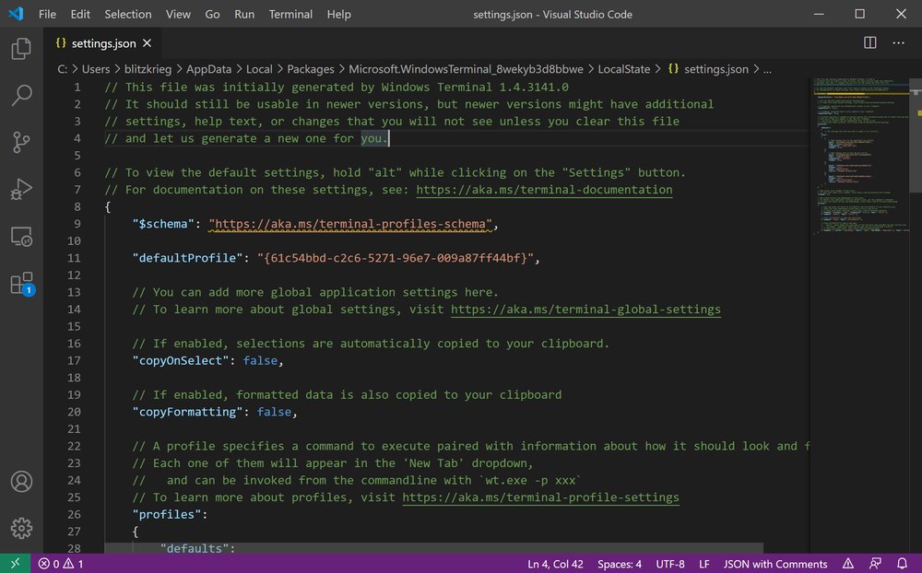Screen dimensions: 922x573
Task: Click the LocalState breadcrumb segment
Action: [624, 69]
